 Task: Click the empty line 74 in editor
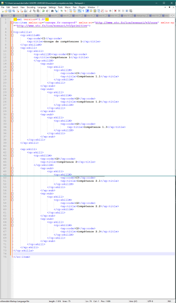(x=94, y=253)
